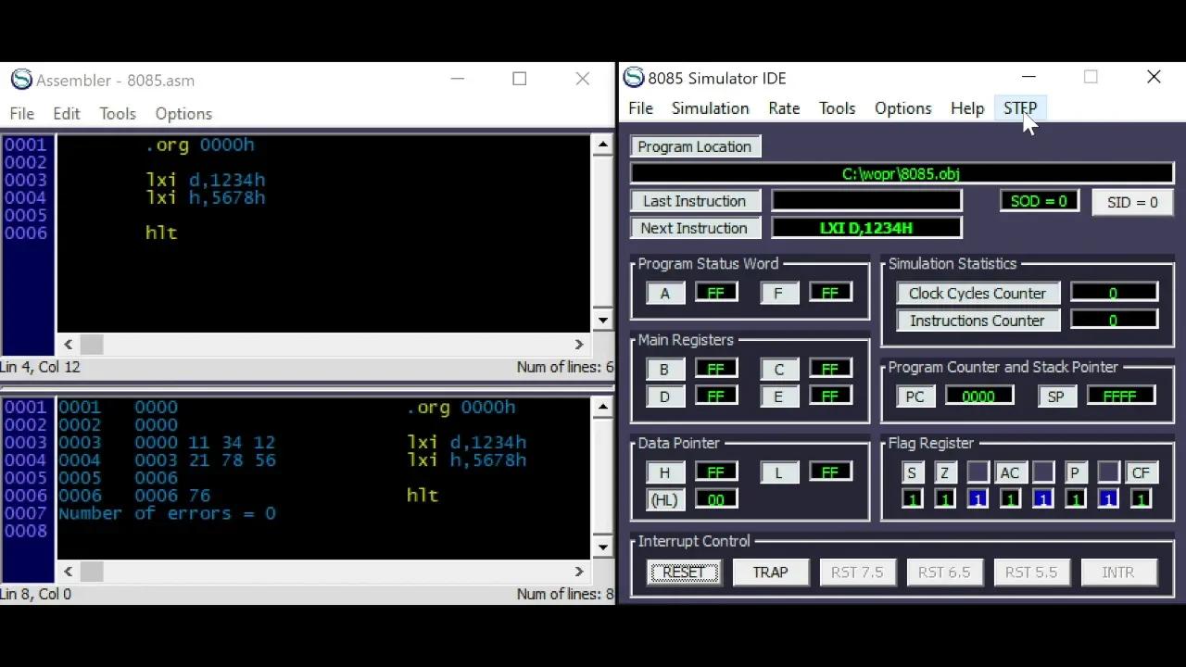Click the Assembler window's S logo icon
The image size is (1186, 667).
20,80
